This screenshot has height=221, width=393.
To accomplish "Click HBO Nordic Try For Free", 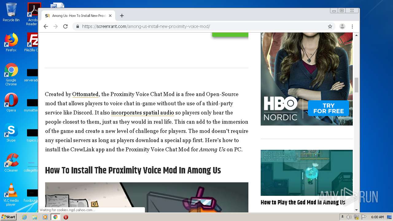I will [329, 108].
